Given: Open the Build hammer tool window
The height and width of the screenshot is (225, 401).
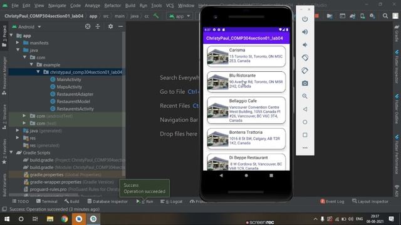Looking at the screenshot, I should pos(71,201).
